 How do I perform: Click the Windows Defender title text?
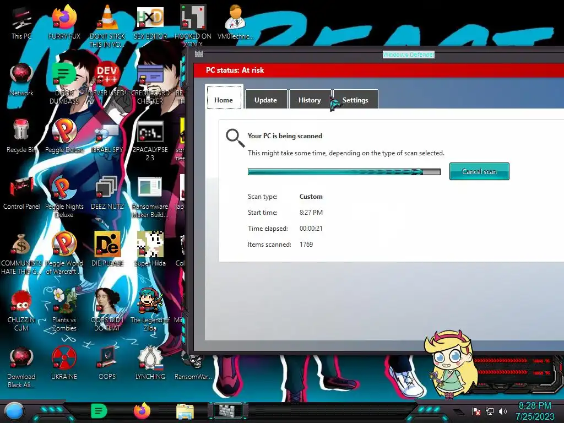click(x=409, y=55)
